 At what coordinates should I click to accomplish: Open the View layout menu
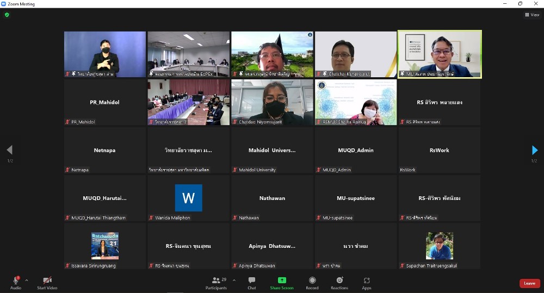[x=532, y=15]
